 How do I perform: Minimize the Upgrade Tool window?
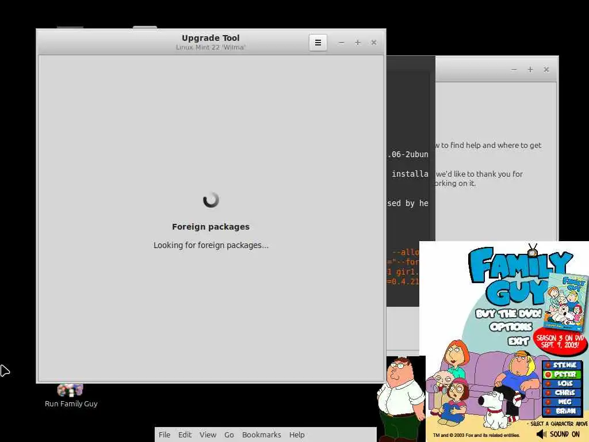pos(341,43)
